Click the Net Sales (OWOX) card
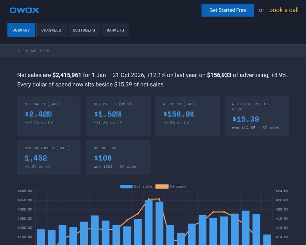Image resolution: width=306 pixels, height=245 pixels. tap(49, 116)
